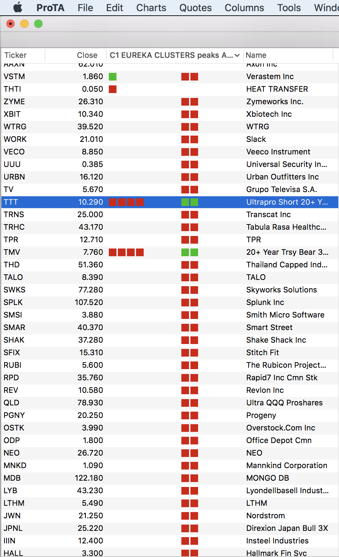Click Skyworks Solutions name
Viewport: 339px width, 557px height.
(281, 290)
